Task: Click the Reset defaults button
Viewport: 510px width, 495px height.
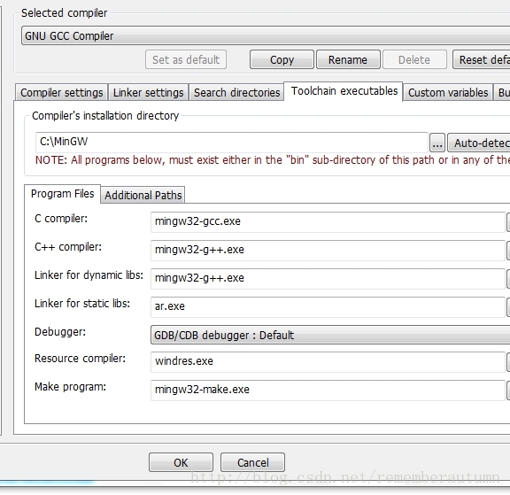Action: coord(482,59)
